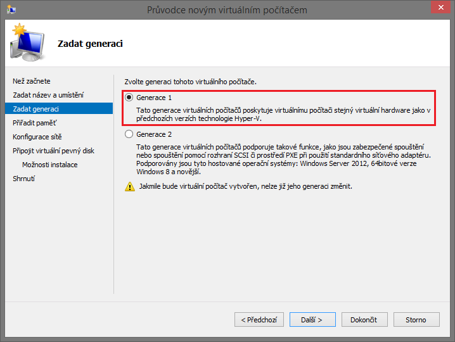Click the wizard icon in title bar
This screenshot has width=455, height=342.
click(x=11, y=9)
